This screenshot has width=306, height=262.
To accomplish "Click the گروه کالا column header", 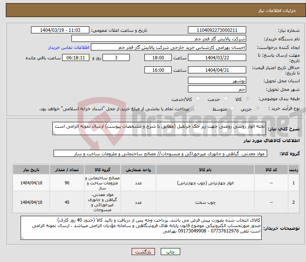I will [x=103, y=170].
